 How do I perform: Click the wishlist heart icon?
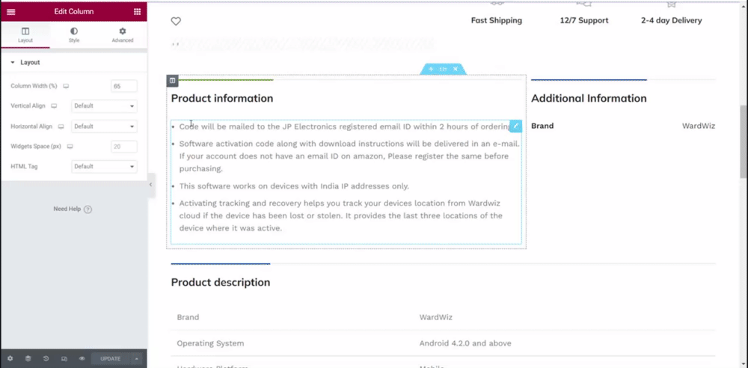(176, 21)
